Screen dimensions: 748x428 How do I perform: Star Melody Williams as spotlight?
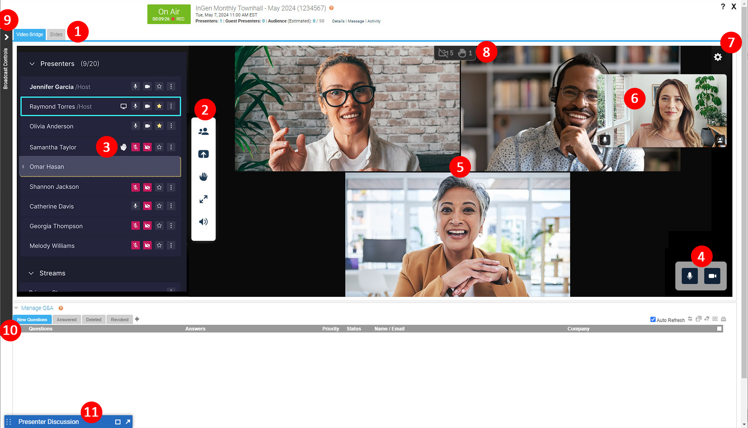(159, 245)
